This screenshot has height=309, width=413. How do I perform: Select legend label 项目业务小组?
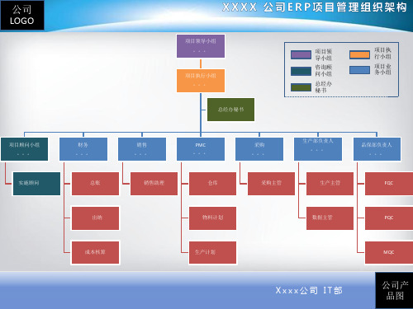[x=382, y=69]
